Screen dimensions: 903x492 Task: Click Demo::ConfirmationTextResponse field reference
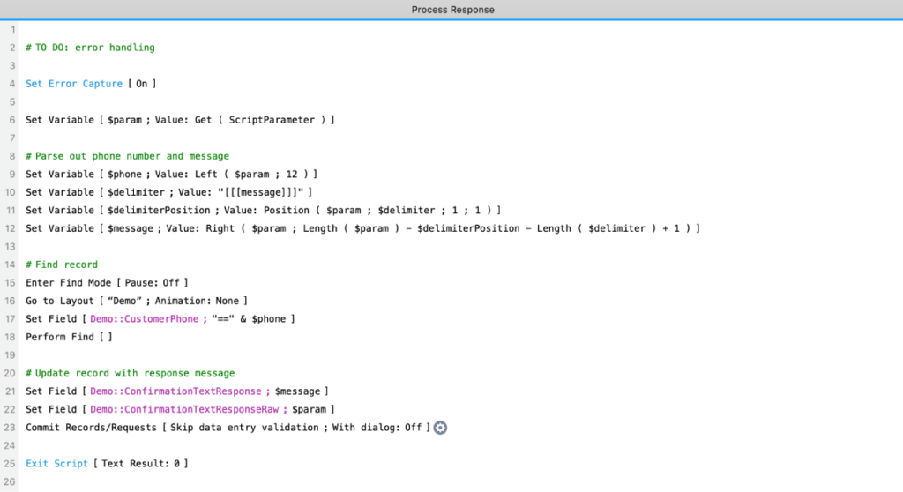(x=175, y=391)
